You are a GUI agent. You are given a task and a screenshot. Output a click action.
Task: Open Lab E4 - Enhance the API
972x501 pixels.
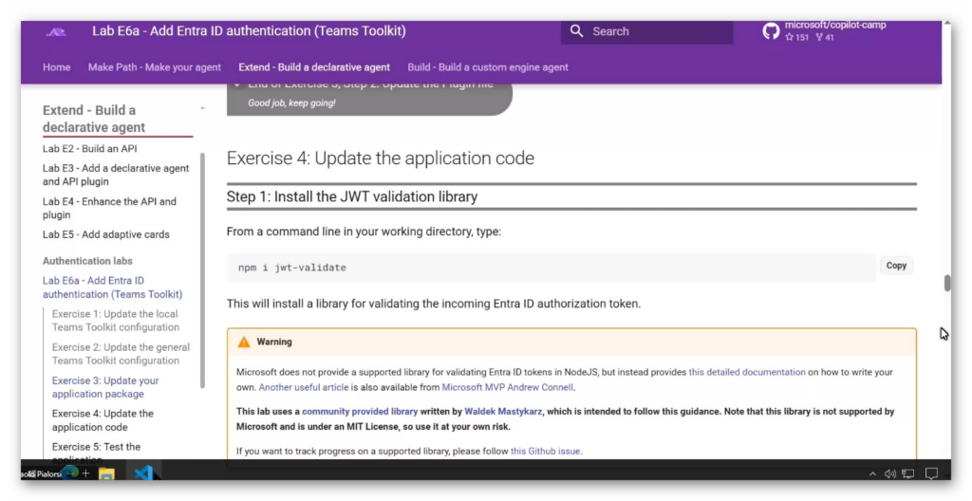[x=109, y=209]
